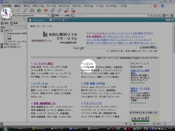Click the prohibition circle icon in status bar
Image resolution: width=175 pixels, height=131 pixels.
tap(165, 124)
